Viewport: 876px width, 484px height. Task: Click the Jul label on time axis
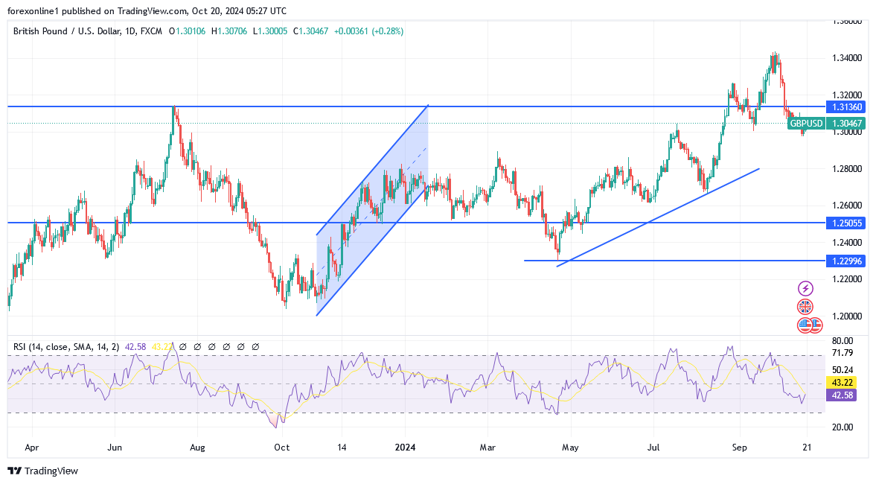pyautogui.click(x=653, y=448)
